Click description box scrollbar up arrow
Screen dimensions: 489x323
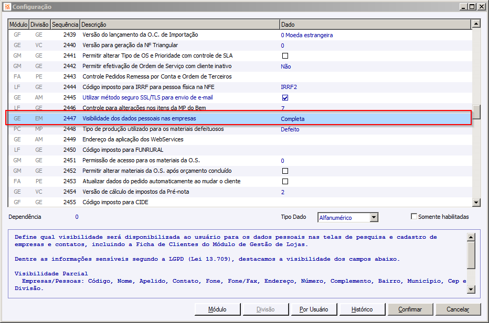(x=471, y=237)
